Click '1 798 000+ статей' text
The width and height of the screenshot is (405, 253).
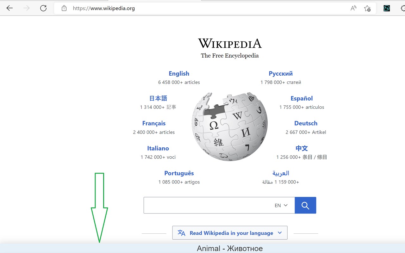pyautogui.click(x=281, y=82)
